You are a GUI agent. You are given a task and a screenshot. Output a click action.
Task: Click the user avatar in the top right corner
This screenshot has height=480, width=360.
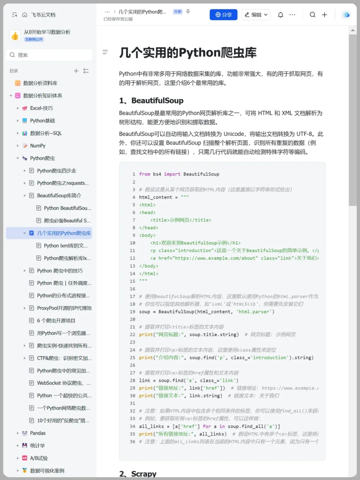point(346,15)
